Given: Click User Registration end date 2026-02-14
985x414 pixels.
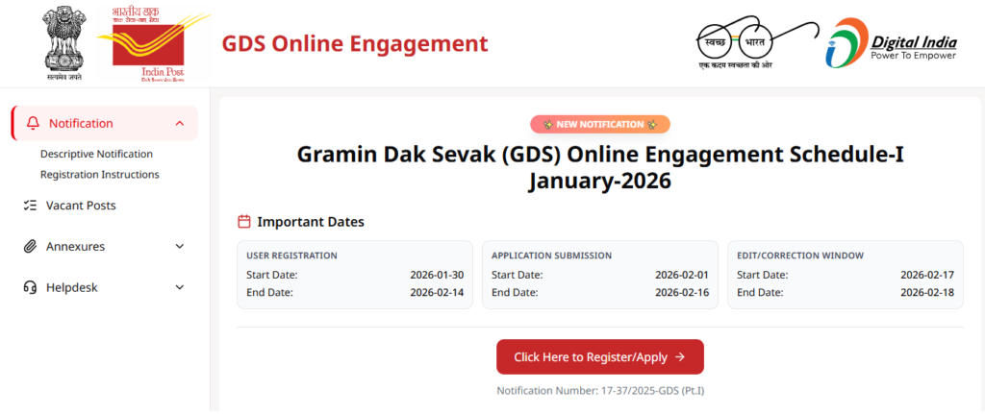Looking at the screenshot, I should [437, 292].
